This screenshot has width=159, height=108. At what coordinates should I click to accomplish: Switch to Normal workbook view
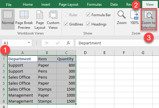(8, 19)
